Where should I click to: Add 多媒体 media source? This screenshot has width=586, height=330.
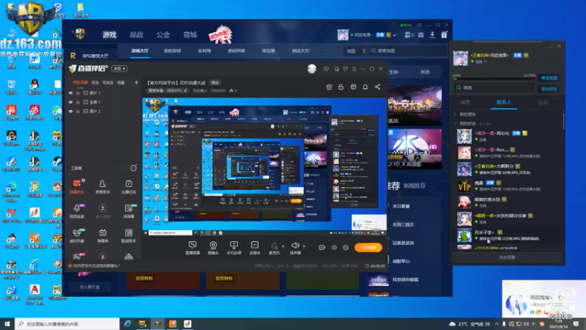pyautogui.click(x=254, y=248)
